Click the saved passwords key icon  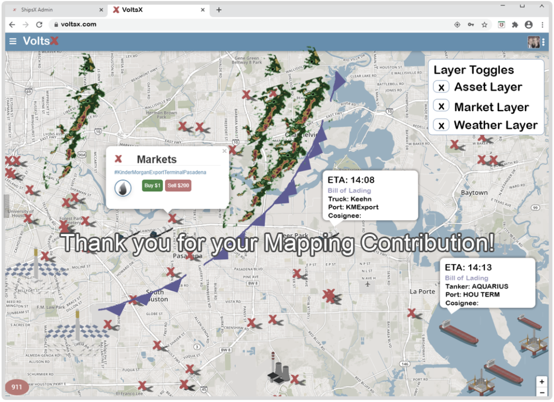pos(471,24)
